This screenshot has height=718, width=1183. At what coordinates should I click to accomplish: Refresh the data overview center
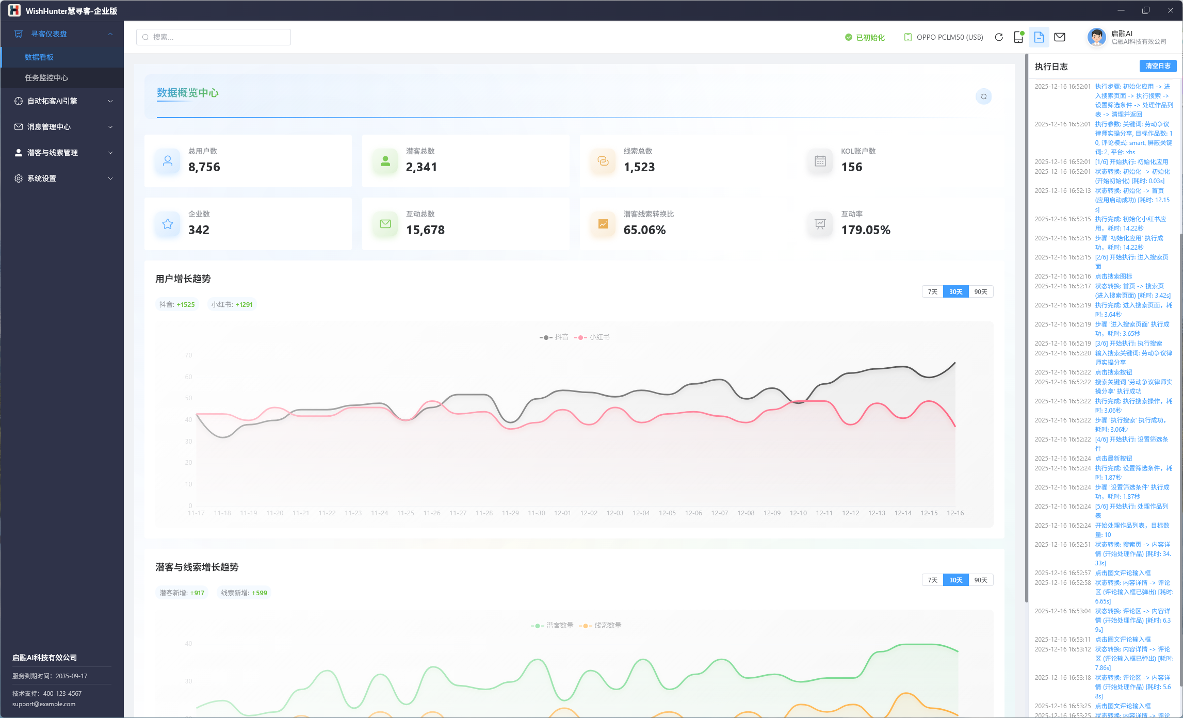pos(983,96)
